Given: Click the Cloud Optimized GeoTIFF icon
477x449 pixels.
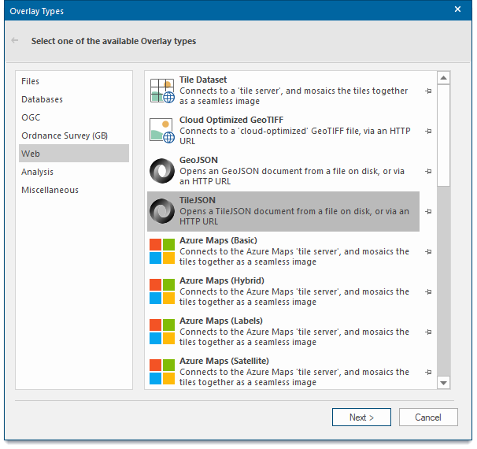Looking at the screenshot, I should (x=162, y=131).
